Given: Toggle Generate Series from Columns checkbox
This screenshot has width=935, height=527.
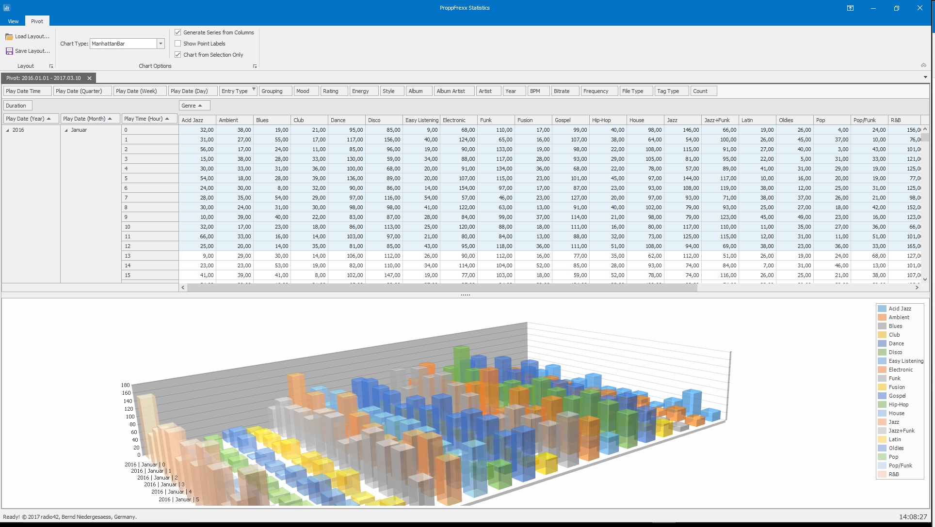Looking at the screenshot, I should click(x=178, y=32).
